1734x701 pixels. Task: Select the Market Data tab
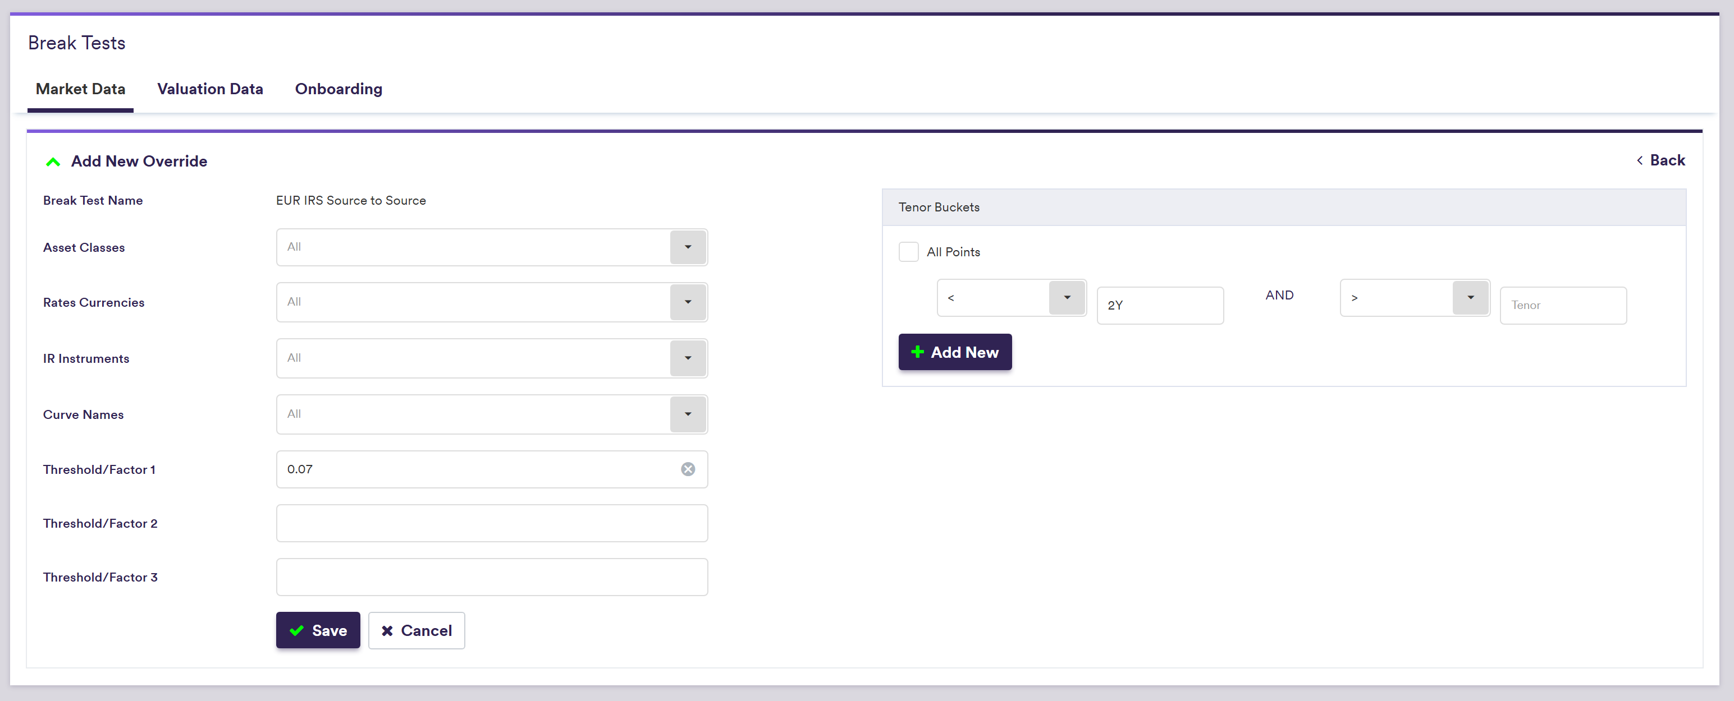(80, 89)
